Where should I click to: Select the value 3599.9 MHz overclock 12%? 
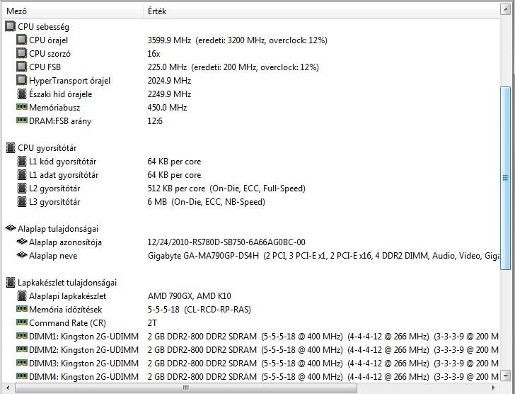click(237, 40)
